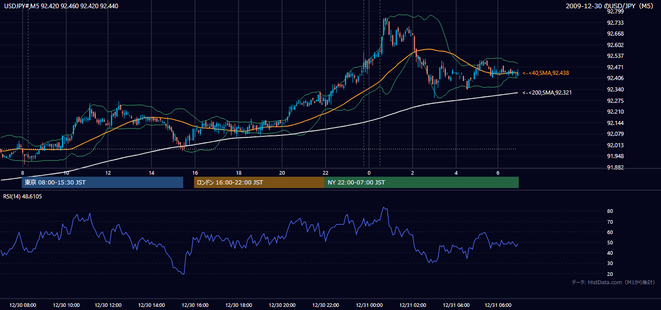Click RSI level 40 on the scale
Viewport: 661px width, 310px height.
(x=610, y=253)
